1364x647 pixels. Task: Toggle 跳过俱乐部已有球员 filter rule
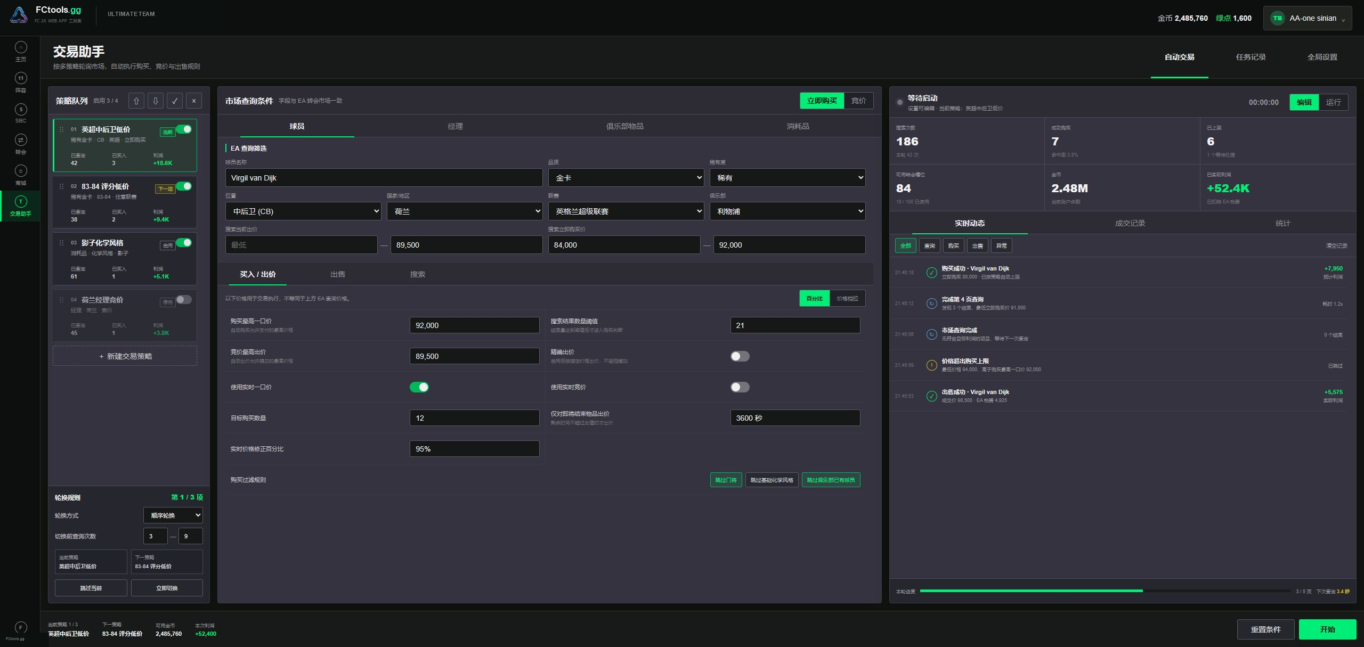pyautogui.click(x=831, y=480)
